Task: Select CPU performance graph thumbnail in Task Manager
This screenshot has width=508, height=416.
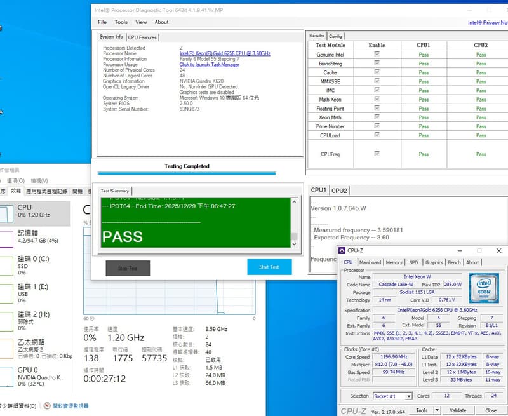Action: (6, 213)
